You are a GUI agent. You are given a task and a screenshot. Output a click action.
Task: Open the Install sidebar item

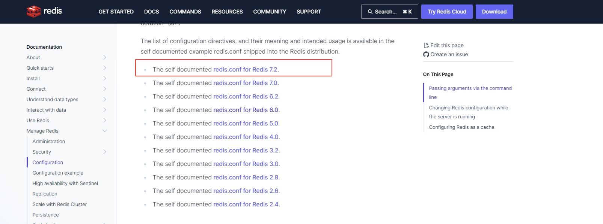pos(33,78)
